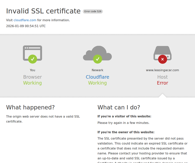The image size is (195, 163).
Task: Click the white pointer arrow below Host
Action: click(x=162, y=96)
